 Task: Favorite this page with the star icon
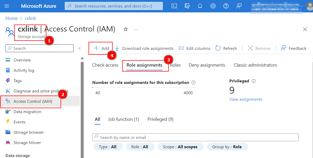pos(126,29)
